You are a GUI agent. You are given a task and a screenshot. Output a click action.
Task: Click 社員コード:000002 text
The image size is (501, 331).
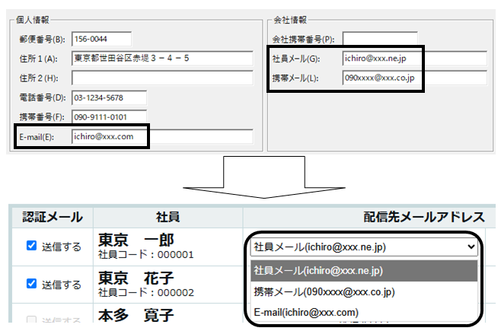pyautogui.click(x=146, y=293)
